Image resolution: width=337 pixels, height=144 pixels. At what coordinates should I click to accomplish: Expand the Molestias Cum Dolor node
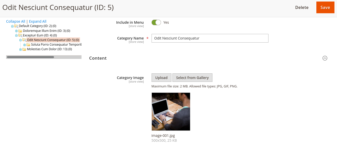pos(20,49)
